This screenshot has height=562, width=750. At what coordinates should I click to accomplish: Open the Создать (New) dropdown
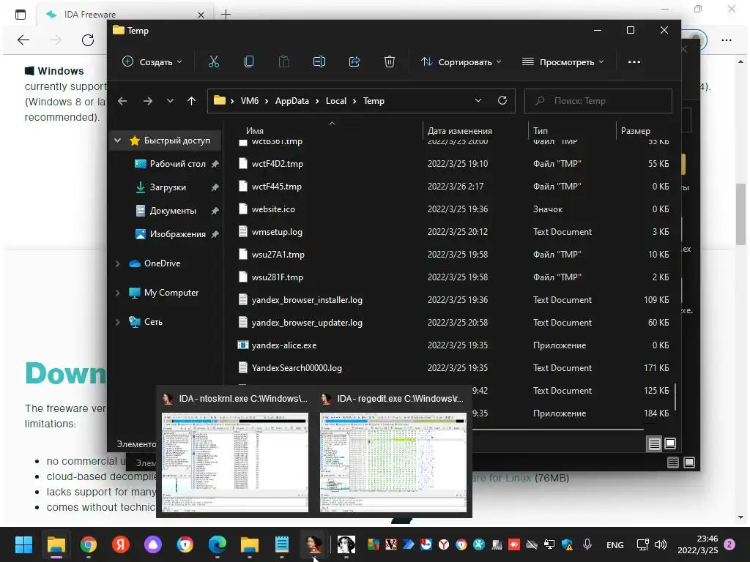pos(152,61)
